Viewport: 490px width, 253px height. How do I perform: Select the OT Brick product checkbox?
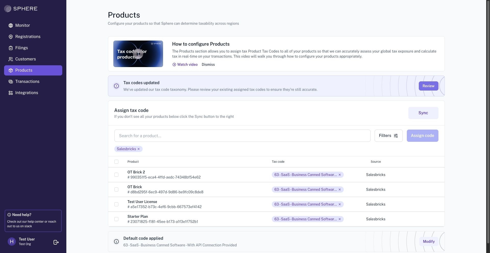pos(116,189)
